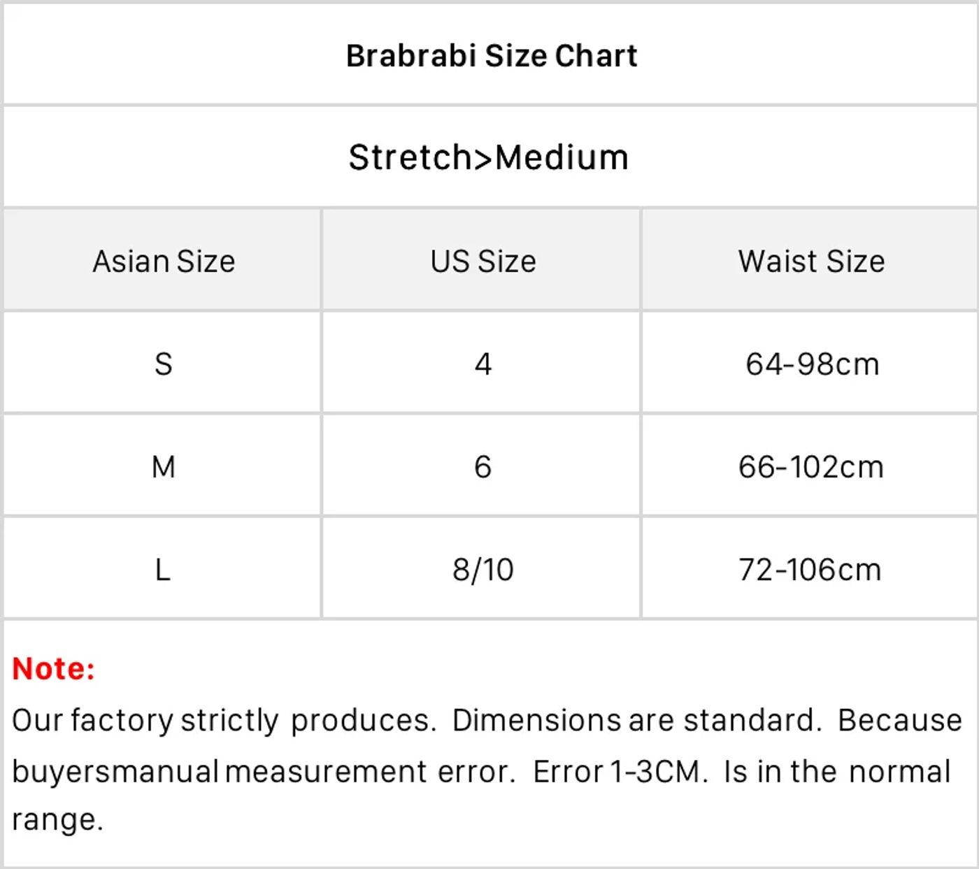Click the US size 6 cell
This screenshot has width=979, height=869.
coord(483,467)
